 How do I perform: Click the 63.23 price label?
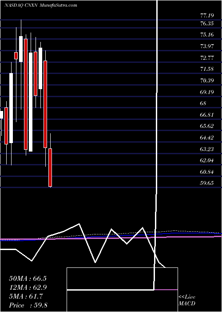click(207, 149)
